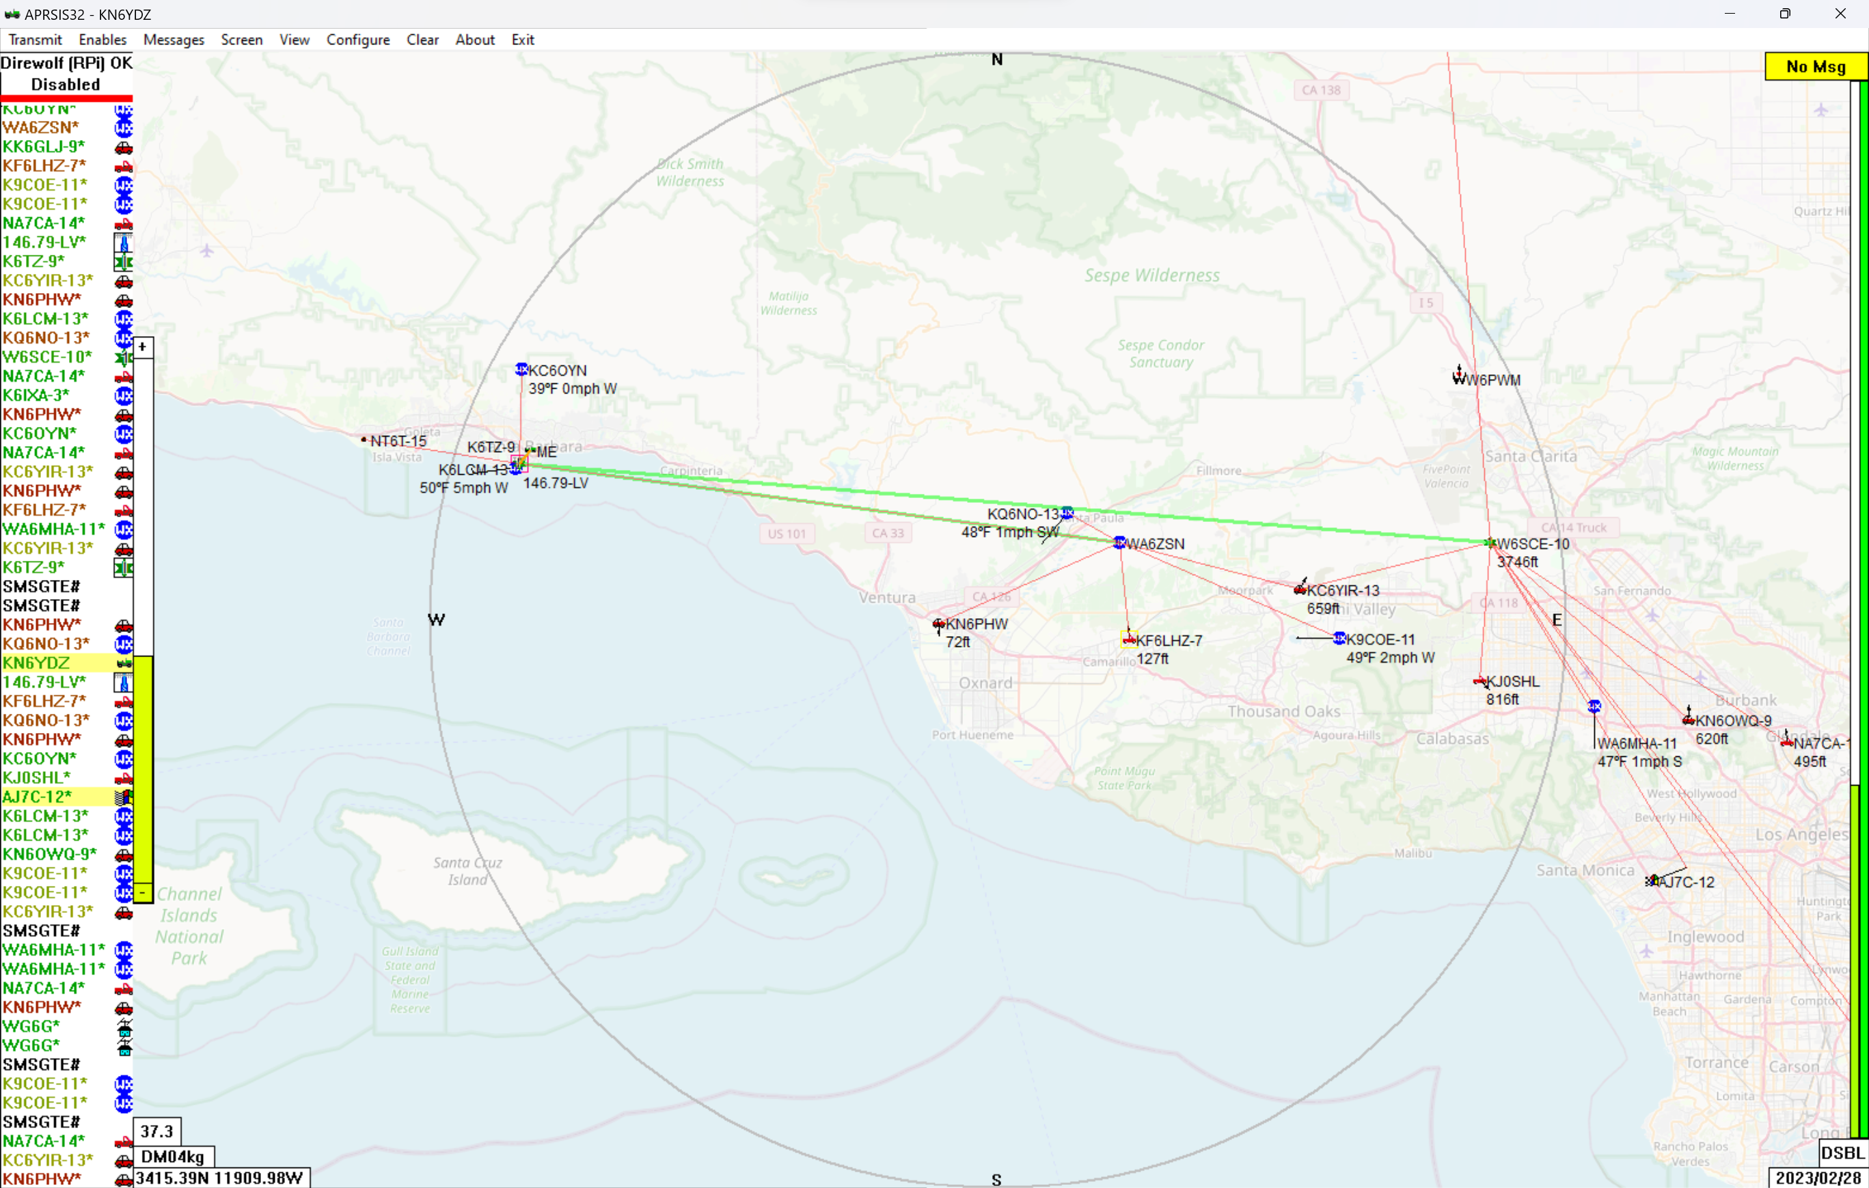The width and height of the screenshot is (1869, 1188).
Task: Click the icon beside AJ7C-12* in list
Action: 124,798
